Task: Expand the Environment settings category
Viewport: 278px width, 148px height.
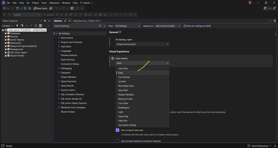Action: pos(59,38)
